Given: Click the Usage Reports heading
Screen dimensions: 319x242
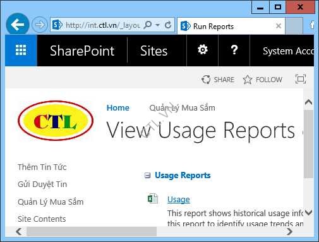Looking at the screenshot, I should pyautogui.click(x=183, y=175).
